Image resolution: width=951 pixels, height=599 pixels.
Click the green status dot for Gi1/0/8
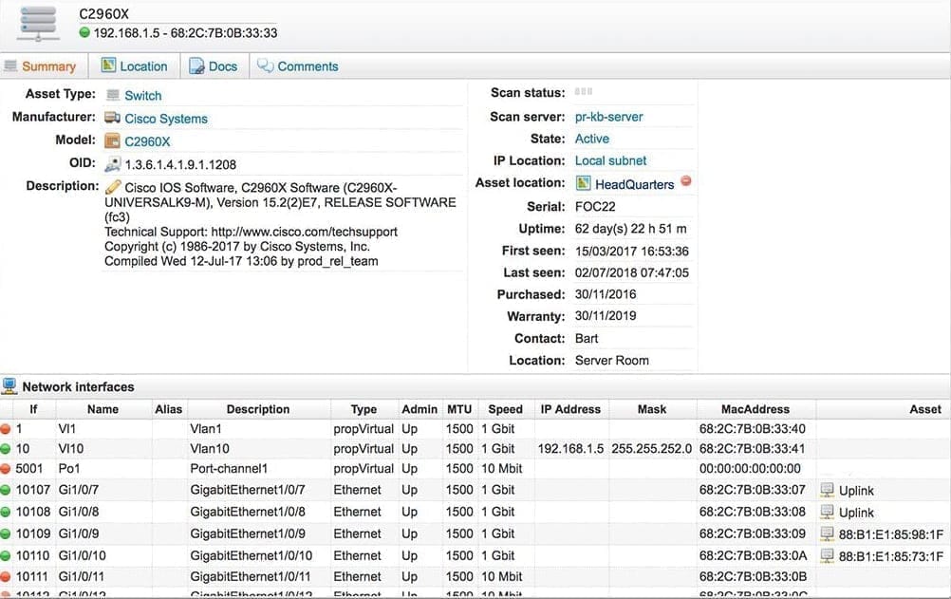point(6,512)
